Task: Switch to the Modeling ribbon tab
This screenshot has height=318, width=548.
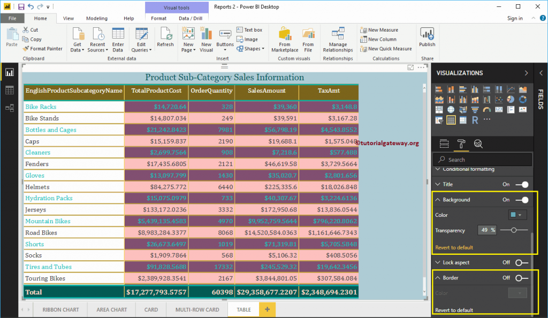Action: coord(97,18)
